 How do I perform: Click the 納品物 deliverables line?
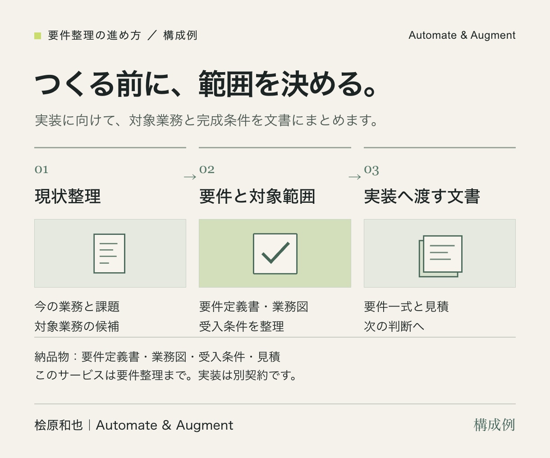click(x=157, y=357)
